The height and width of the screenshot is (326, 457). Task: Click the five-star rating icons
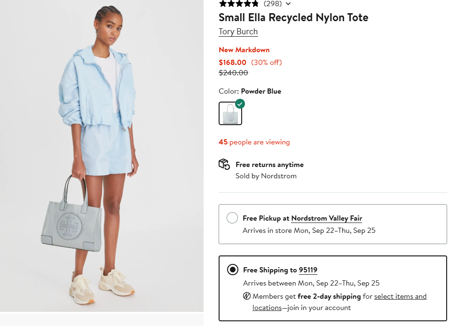(239, 4)
